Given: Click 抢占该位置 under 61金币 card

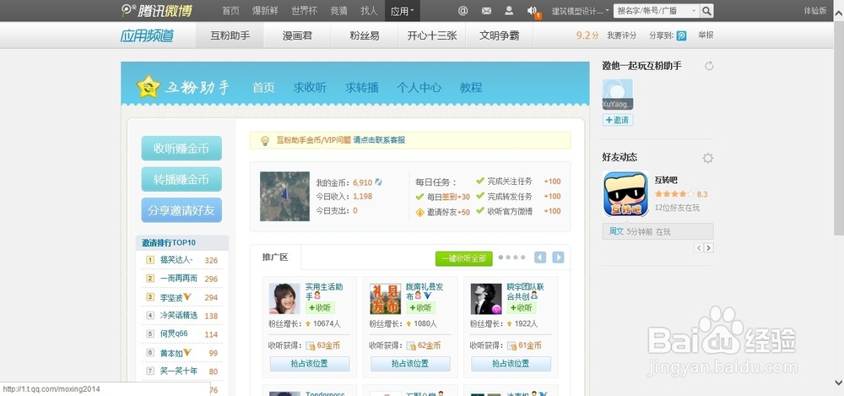Looking at the screenshot, I should point(511,364).
